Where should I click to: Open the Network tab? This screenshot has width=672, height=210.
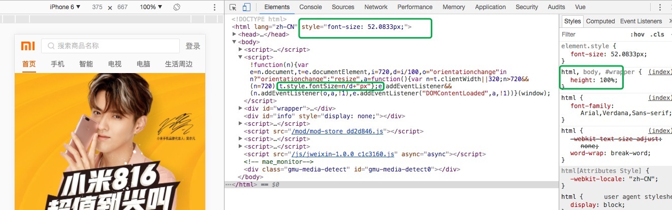point(376,7)
